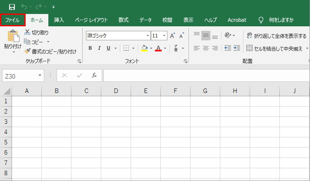This screenshot has height=181, width=310.
Task: Click コピー copy button
Action: [x=33, y=42]
